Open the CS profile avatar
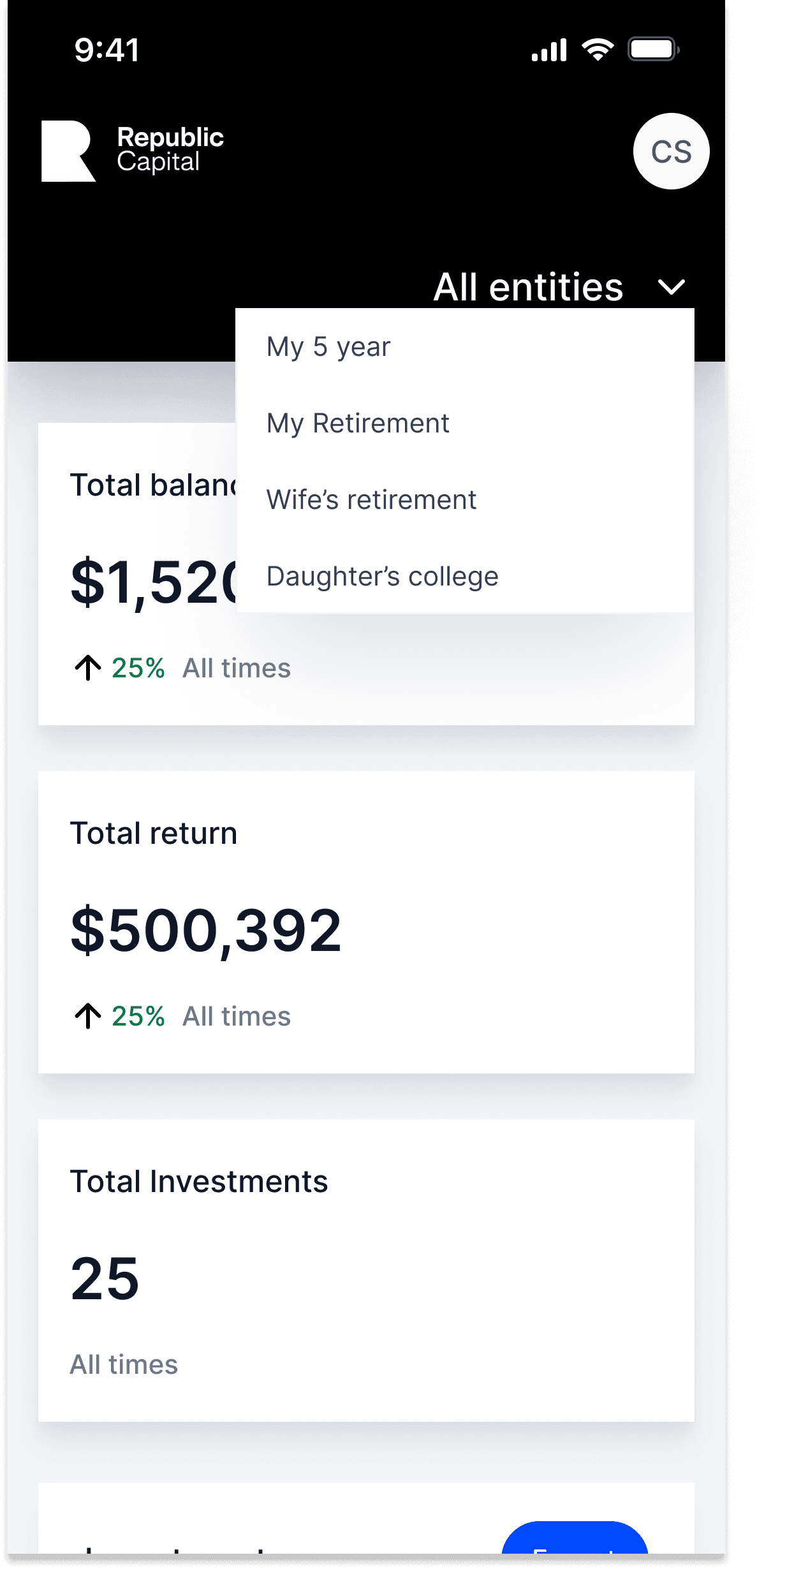Viewport: 794px width, 1569px height. click(671, 151)
